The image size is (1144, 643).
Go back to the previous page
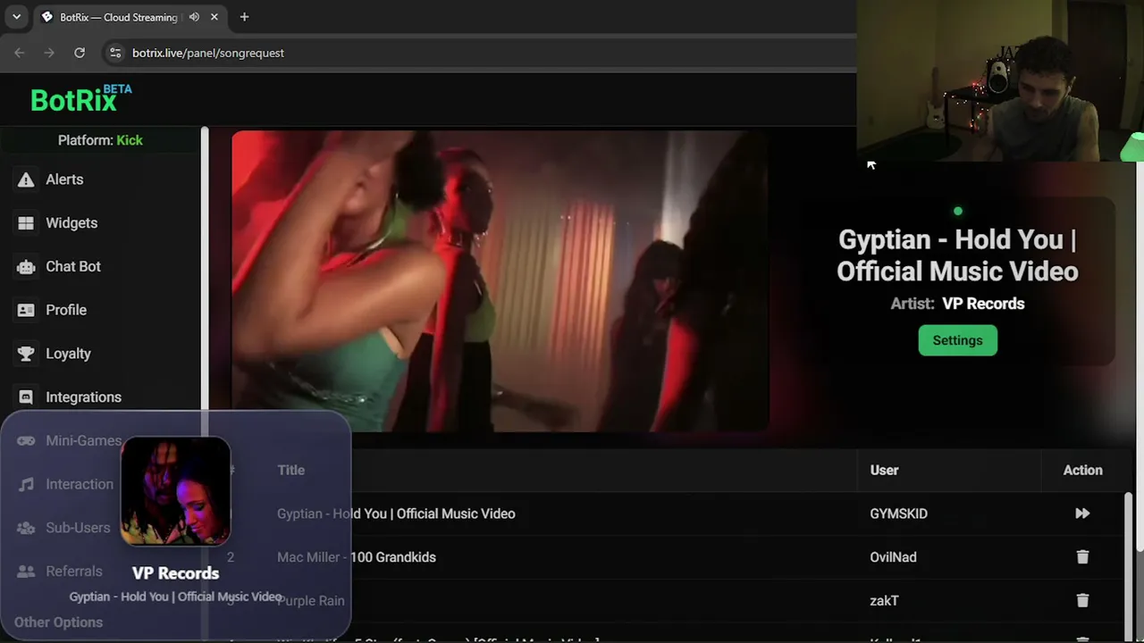pos(20,53)
